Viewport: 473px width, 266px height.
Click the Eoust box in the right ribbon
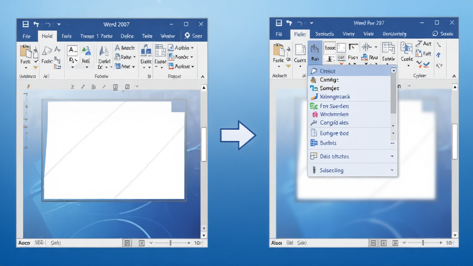pyautogui.click(x=330, y=48)
